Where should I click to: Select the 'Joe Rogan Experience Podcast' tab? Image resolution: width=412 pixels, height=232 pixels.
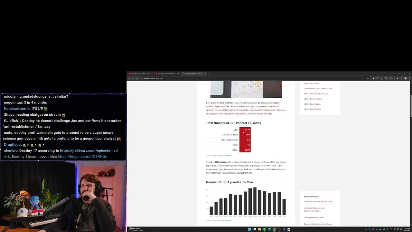pos(193,73)
